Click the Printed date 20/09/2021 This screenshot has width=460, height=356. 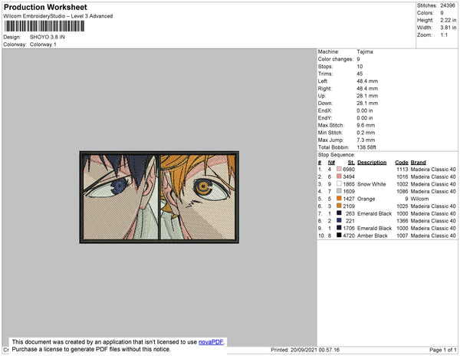tap(304, 350)
